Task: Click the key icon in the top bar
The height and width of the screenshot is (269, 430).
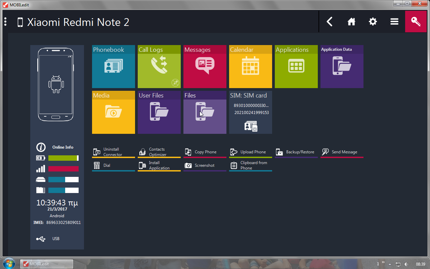Action: 416,22
